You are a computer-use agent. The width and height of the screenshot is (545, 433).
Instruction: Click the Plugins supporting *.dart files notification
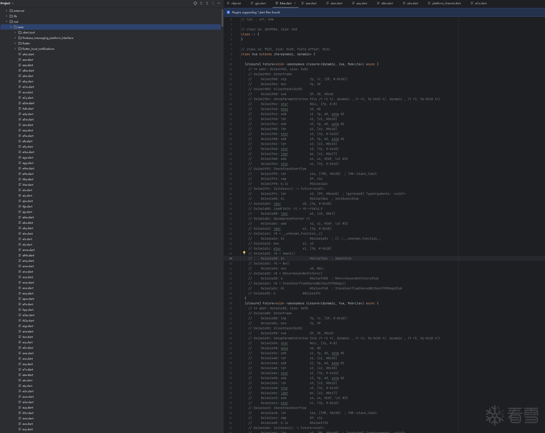[256, 12]
